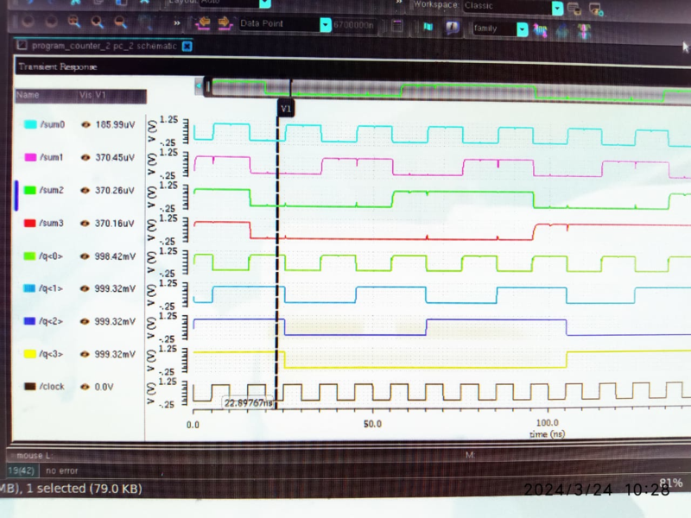Toggle visibility of /sum3 trace

tap(85, 224)
